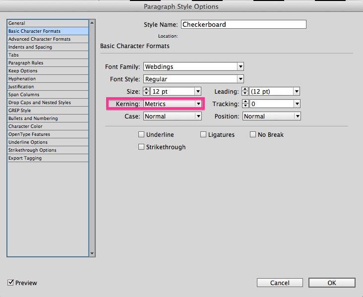Select the Tabs category
Viewport: 363px width, 297px height.
point(48,55)
